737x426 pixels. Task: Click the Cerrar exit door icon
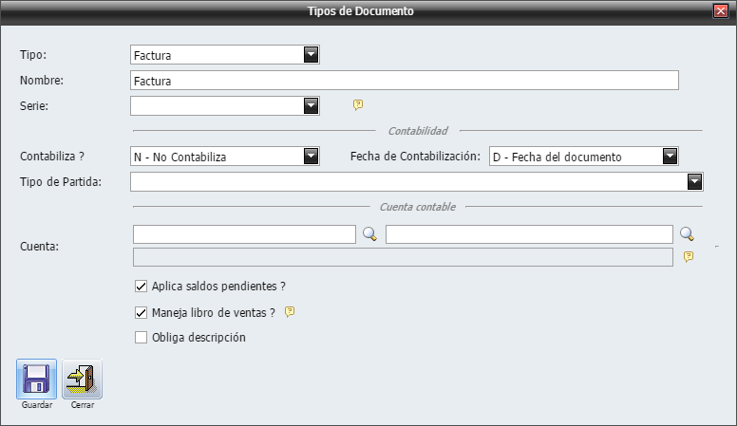pyautogui.click(x=82, y=379)
